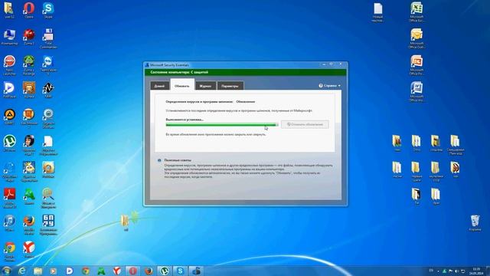Switch to the Домой tab

pos(159,86)
